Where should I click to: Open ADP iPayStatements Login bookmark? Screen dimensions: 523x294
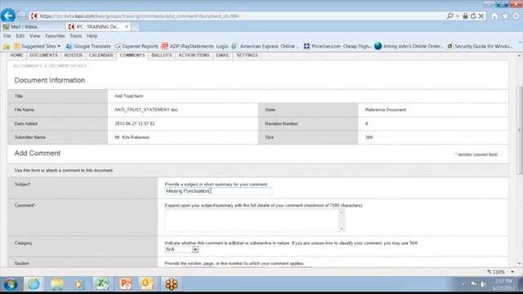(194, 47)
